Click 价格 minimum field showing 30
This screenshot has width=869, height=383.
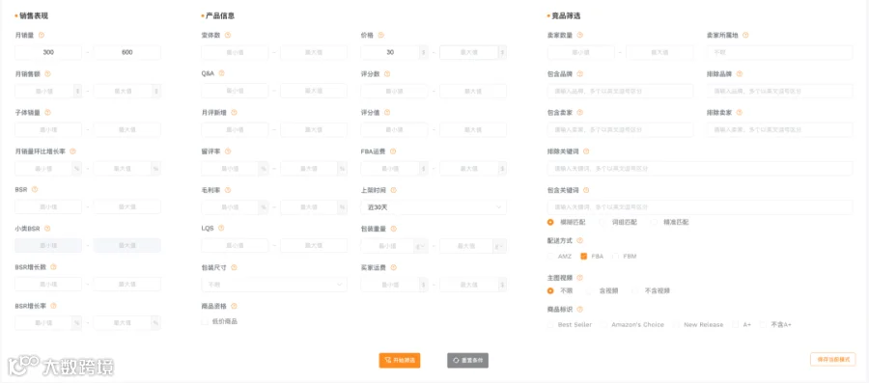pos(390,53)
